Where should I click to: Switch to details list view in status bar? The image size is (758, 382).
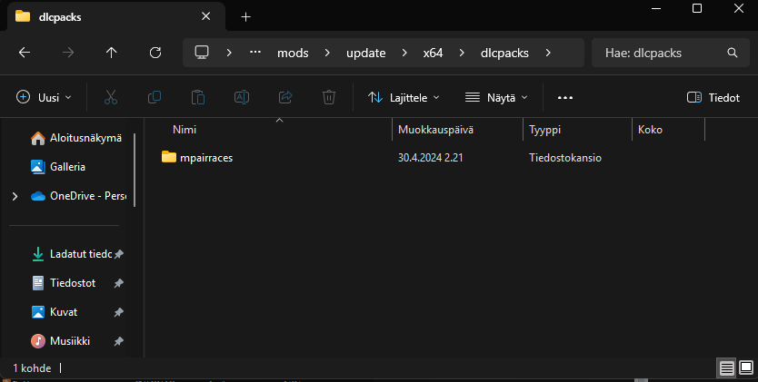[x=726, y=367]
